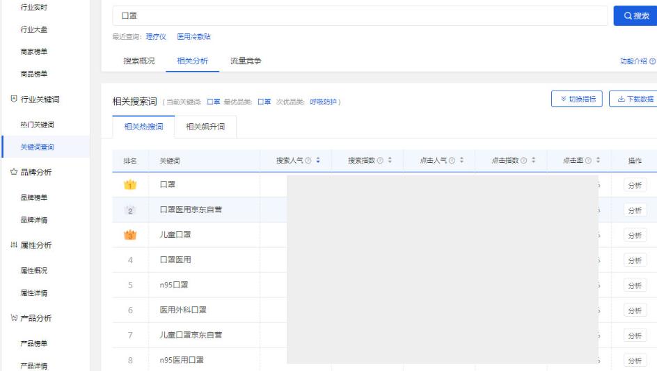Expand the 属性分析 sidebar section

[x=36, y=245]
